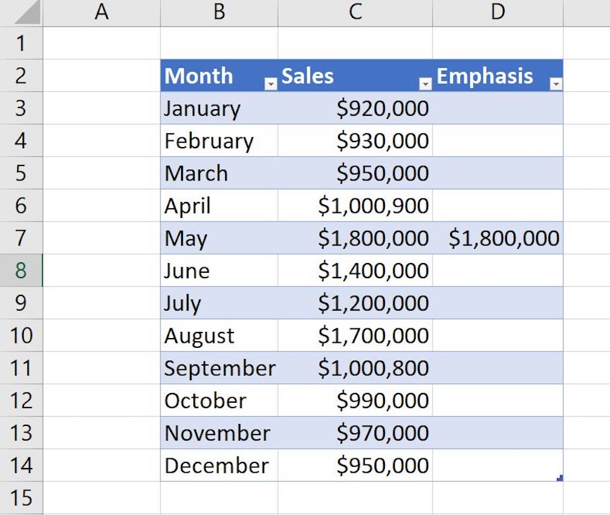Select the cell containing January
The height and width of the screenshot is (515, 610).
click(207, 108)
